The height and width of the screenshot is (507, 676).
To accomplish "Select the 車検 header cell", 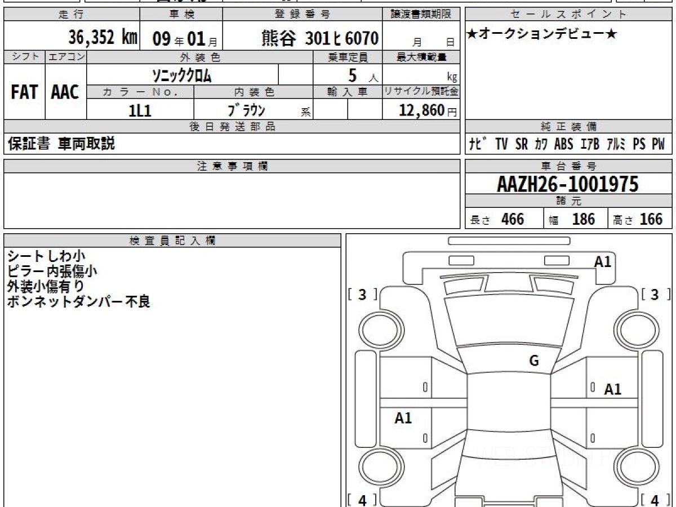I will tap(181, 15).
